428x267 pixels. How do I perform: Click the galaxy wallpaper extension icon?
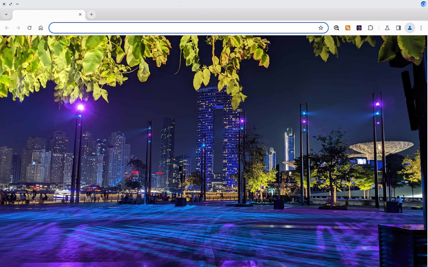coord(359,28)
